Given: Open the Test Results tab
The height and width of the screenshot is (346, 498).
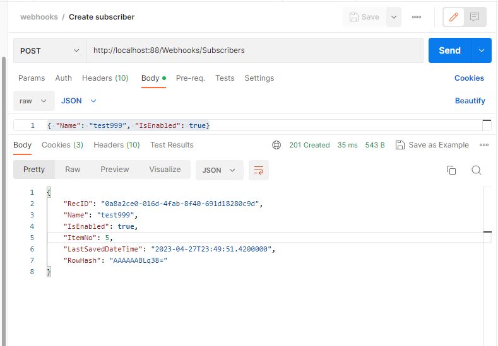Looking at the screenshot, I should coord(172,145).
